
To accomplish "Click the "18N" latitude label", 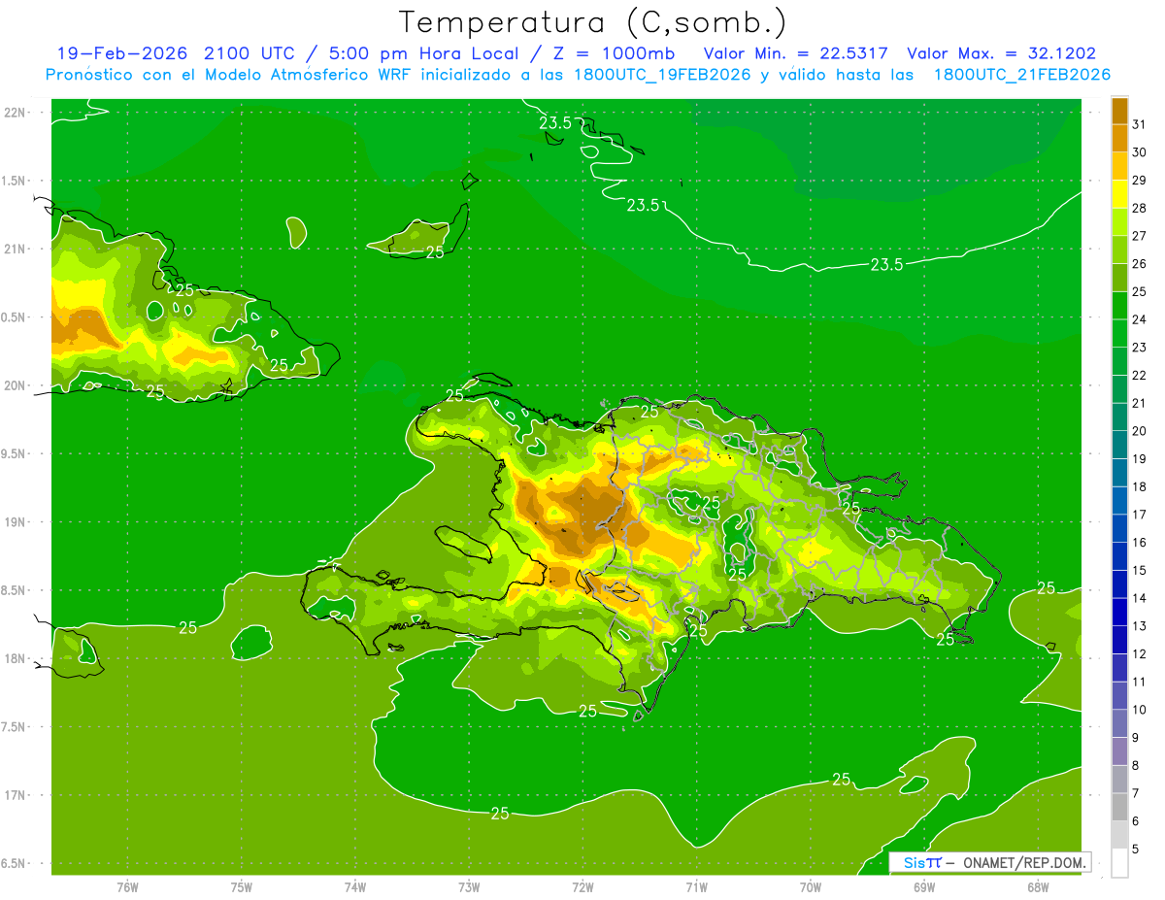I will click(15, 658).
